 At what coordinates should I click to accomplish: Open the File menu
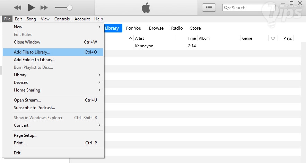pyautogui.click(x=7, y=19)
